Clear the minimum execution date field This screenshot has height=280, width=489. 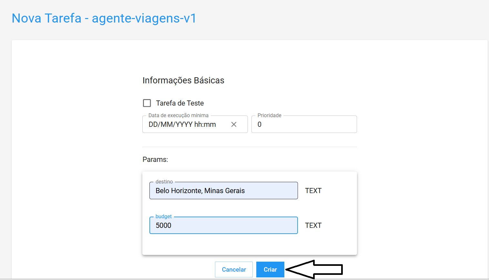pyautogui.click(x=234, y=125)
